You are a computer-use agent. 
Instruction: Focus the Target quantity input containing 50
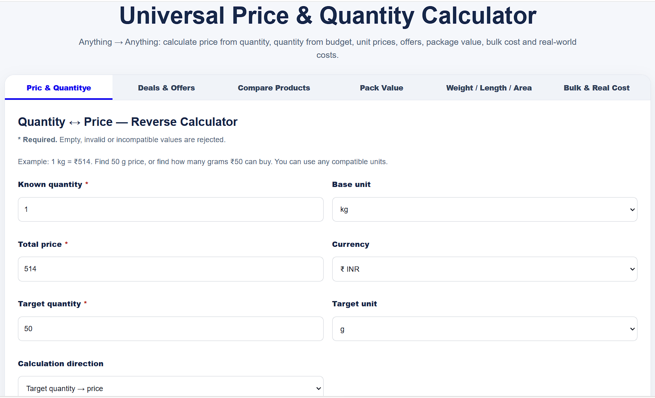171,329
